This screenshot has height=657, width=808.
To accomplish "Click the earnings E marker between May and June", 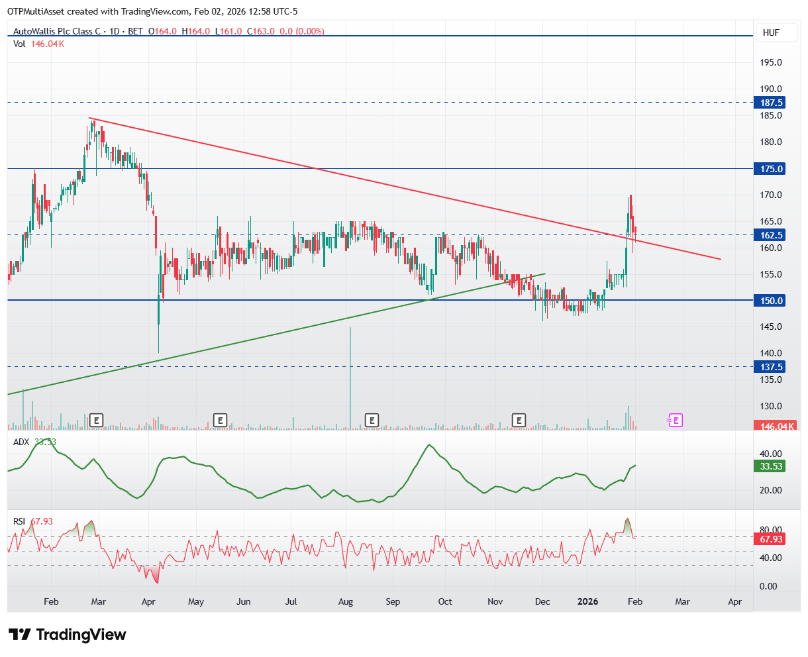I will click(x=220, y=420).
